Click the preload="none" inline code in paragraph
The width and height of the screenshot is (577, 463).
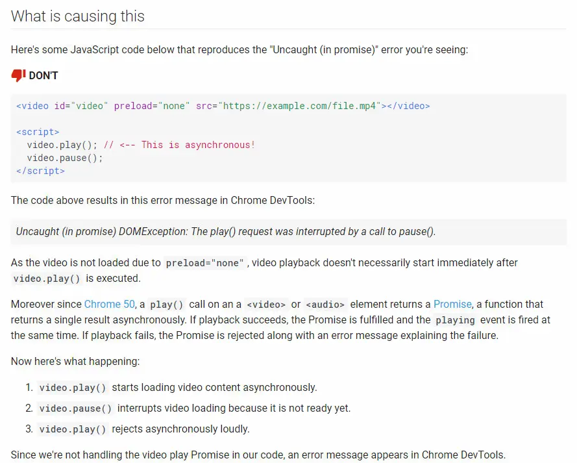coord(205,263)
